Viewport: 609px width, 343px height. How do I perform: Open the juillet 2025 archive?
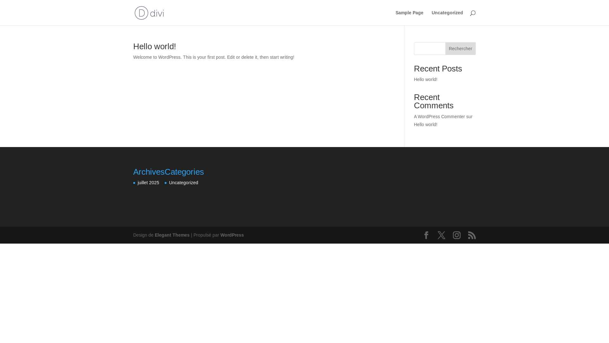coord(148,183)
